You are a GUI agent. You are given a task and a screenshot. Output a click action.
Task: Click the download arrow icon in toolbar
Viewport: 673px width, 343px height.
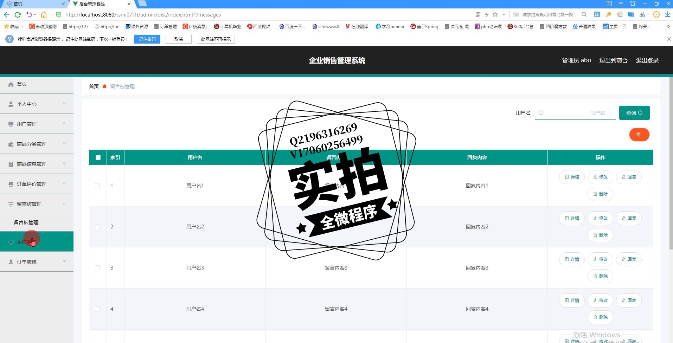(x=667, y=15)
